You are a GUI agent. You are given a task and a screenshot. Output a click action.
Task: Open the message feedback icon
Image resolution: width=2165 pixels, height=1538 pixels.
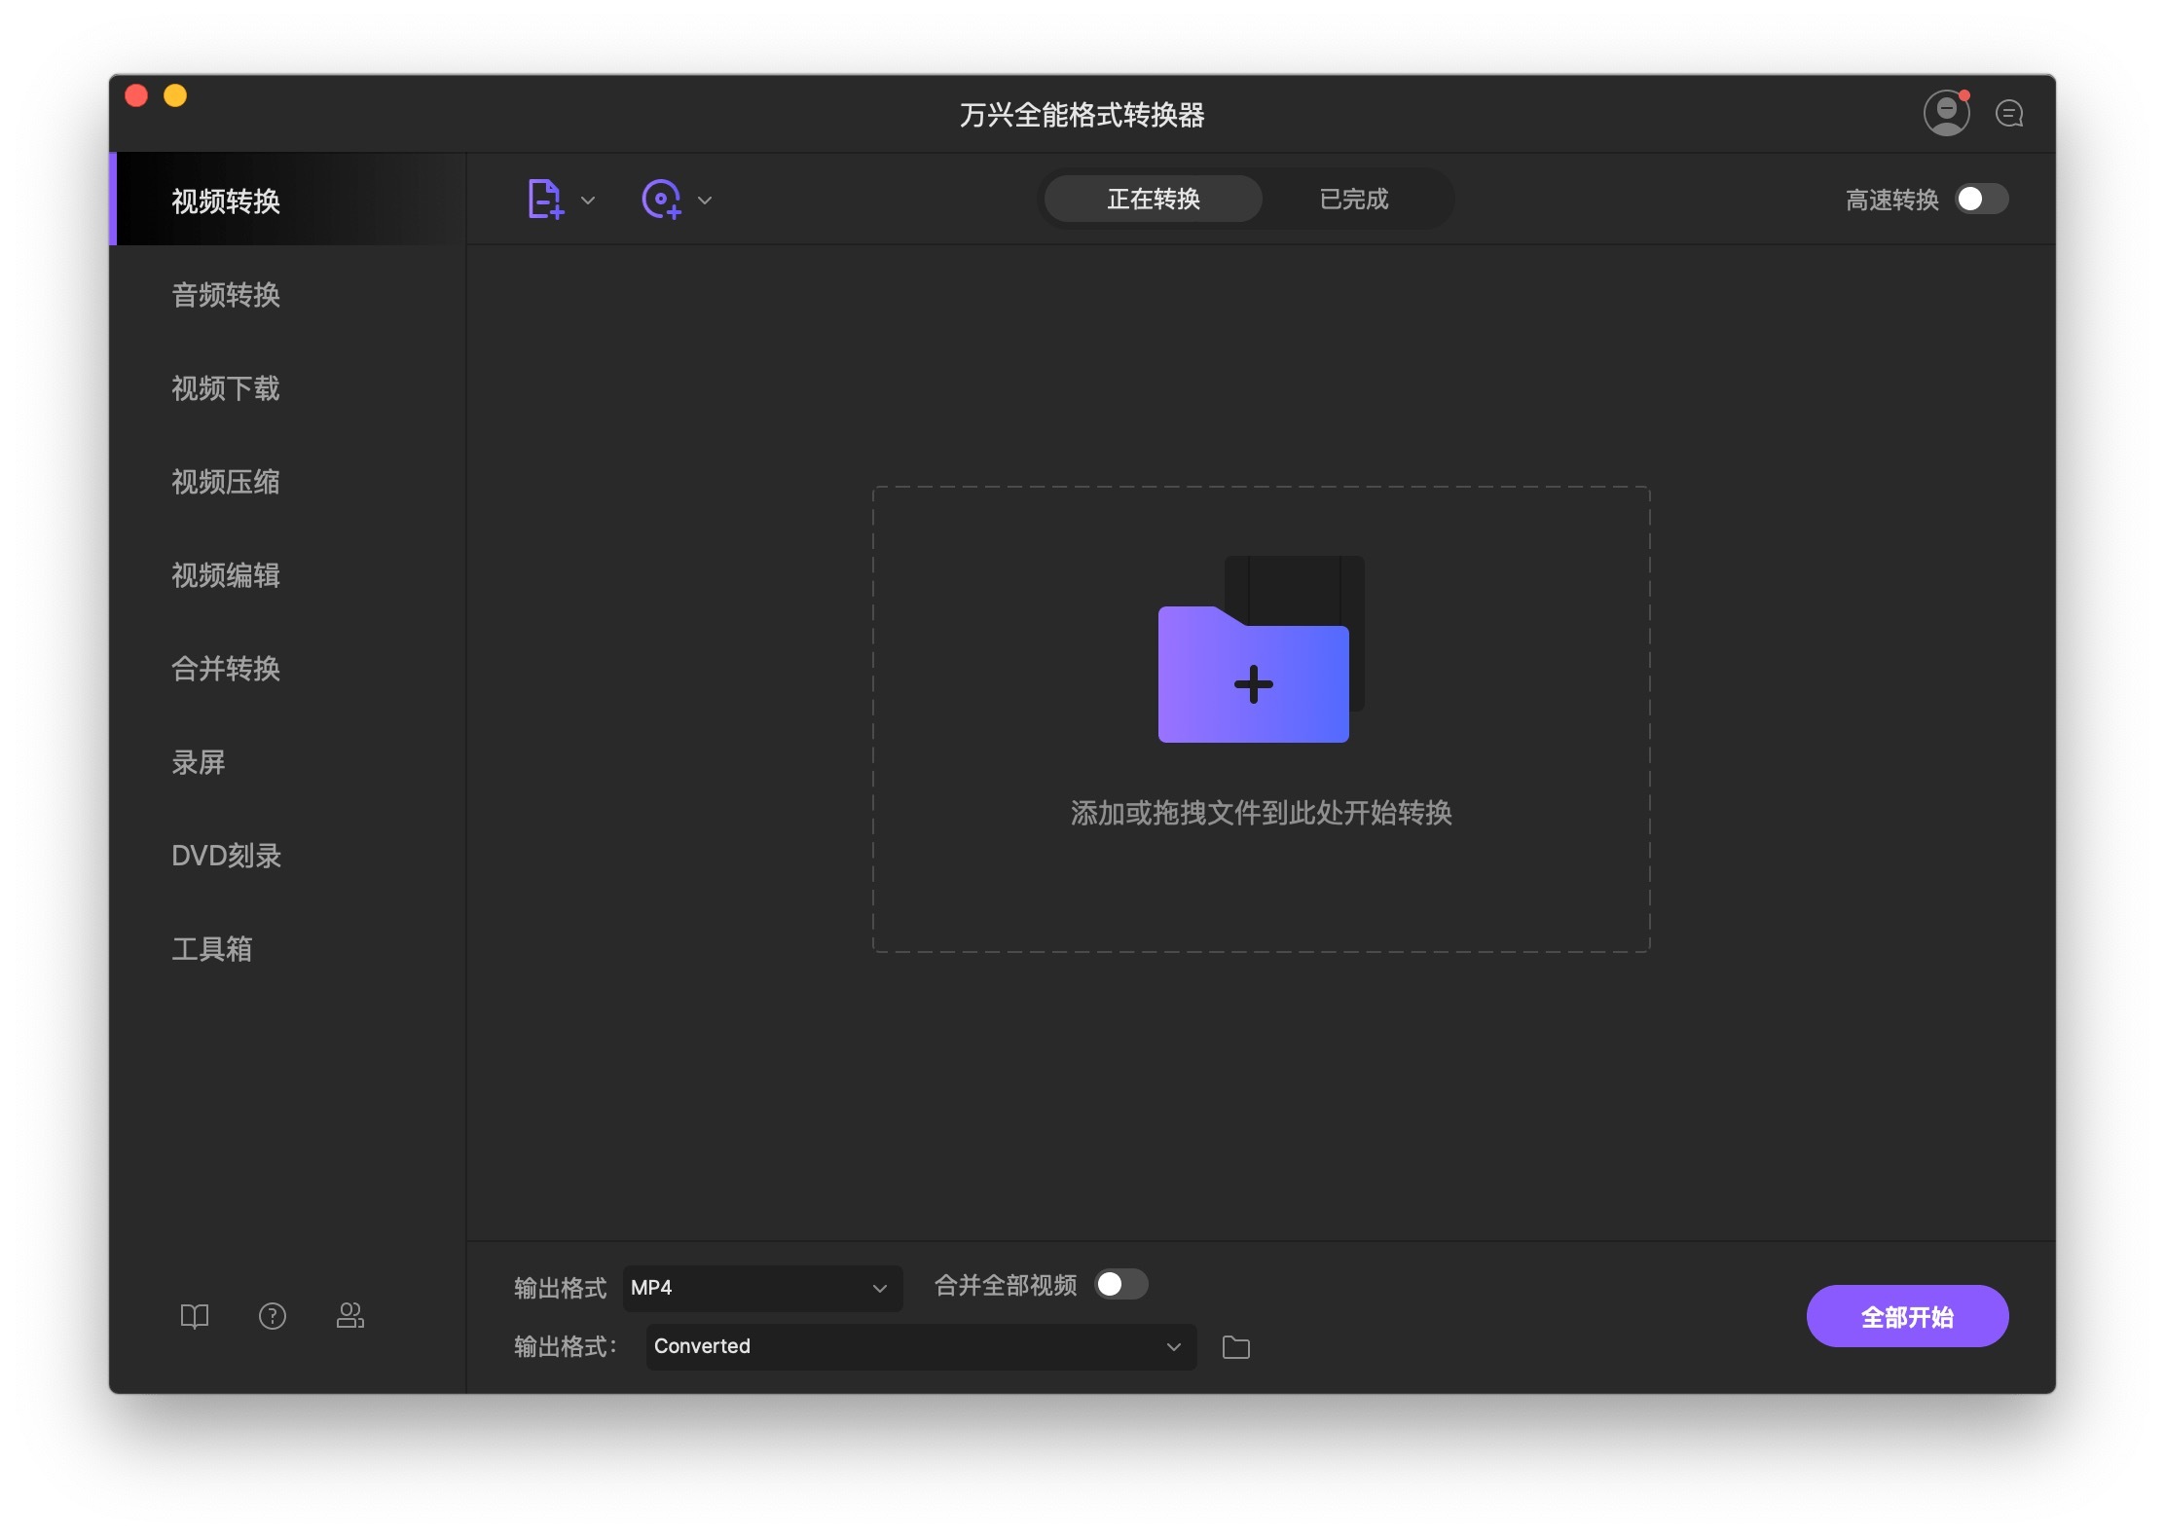(2009, 114)
